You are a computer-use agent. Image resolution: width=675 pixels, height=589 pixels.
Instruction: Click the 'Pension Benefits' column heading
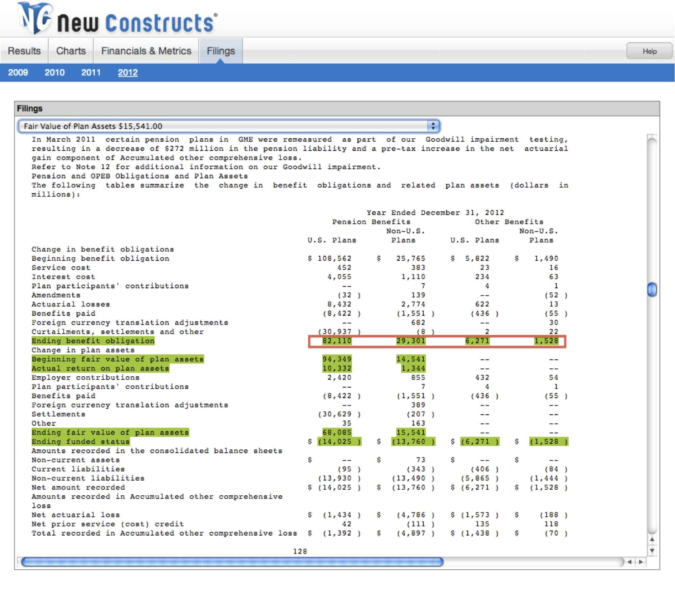pyautogui.click(x=371, y=222)
